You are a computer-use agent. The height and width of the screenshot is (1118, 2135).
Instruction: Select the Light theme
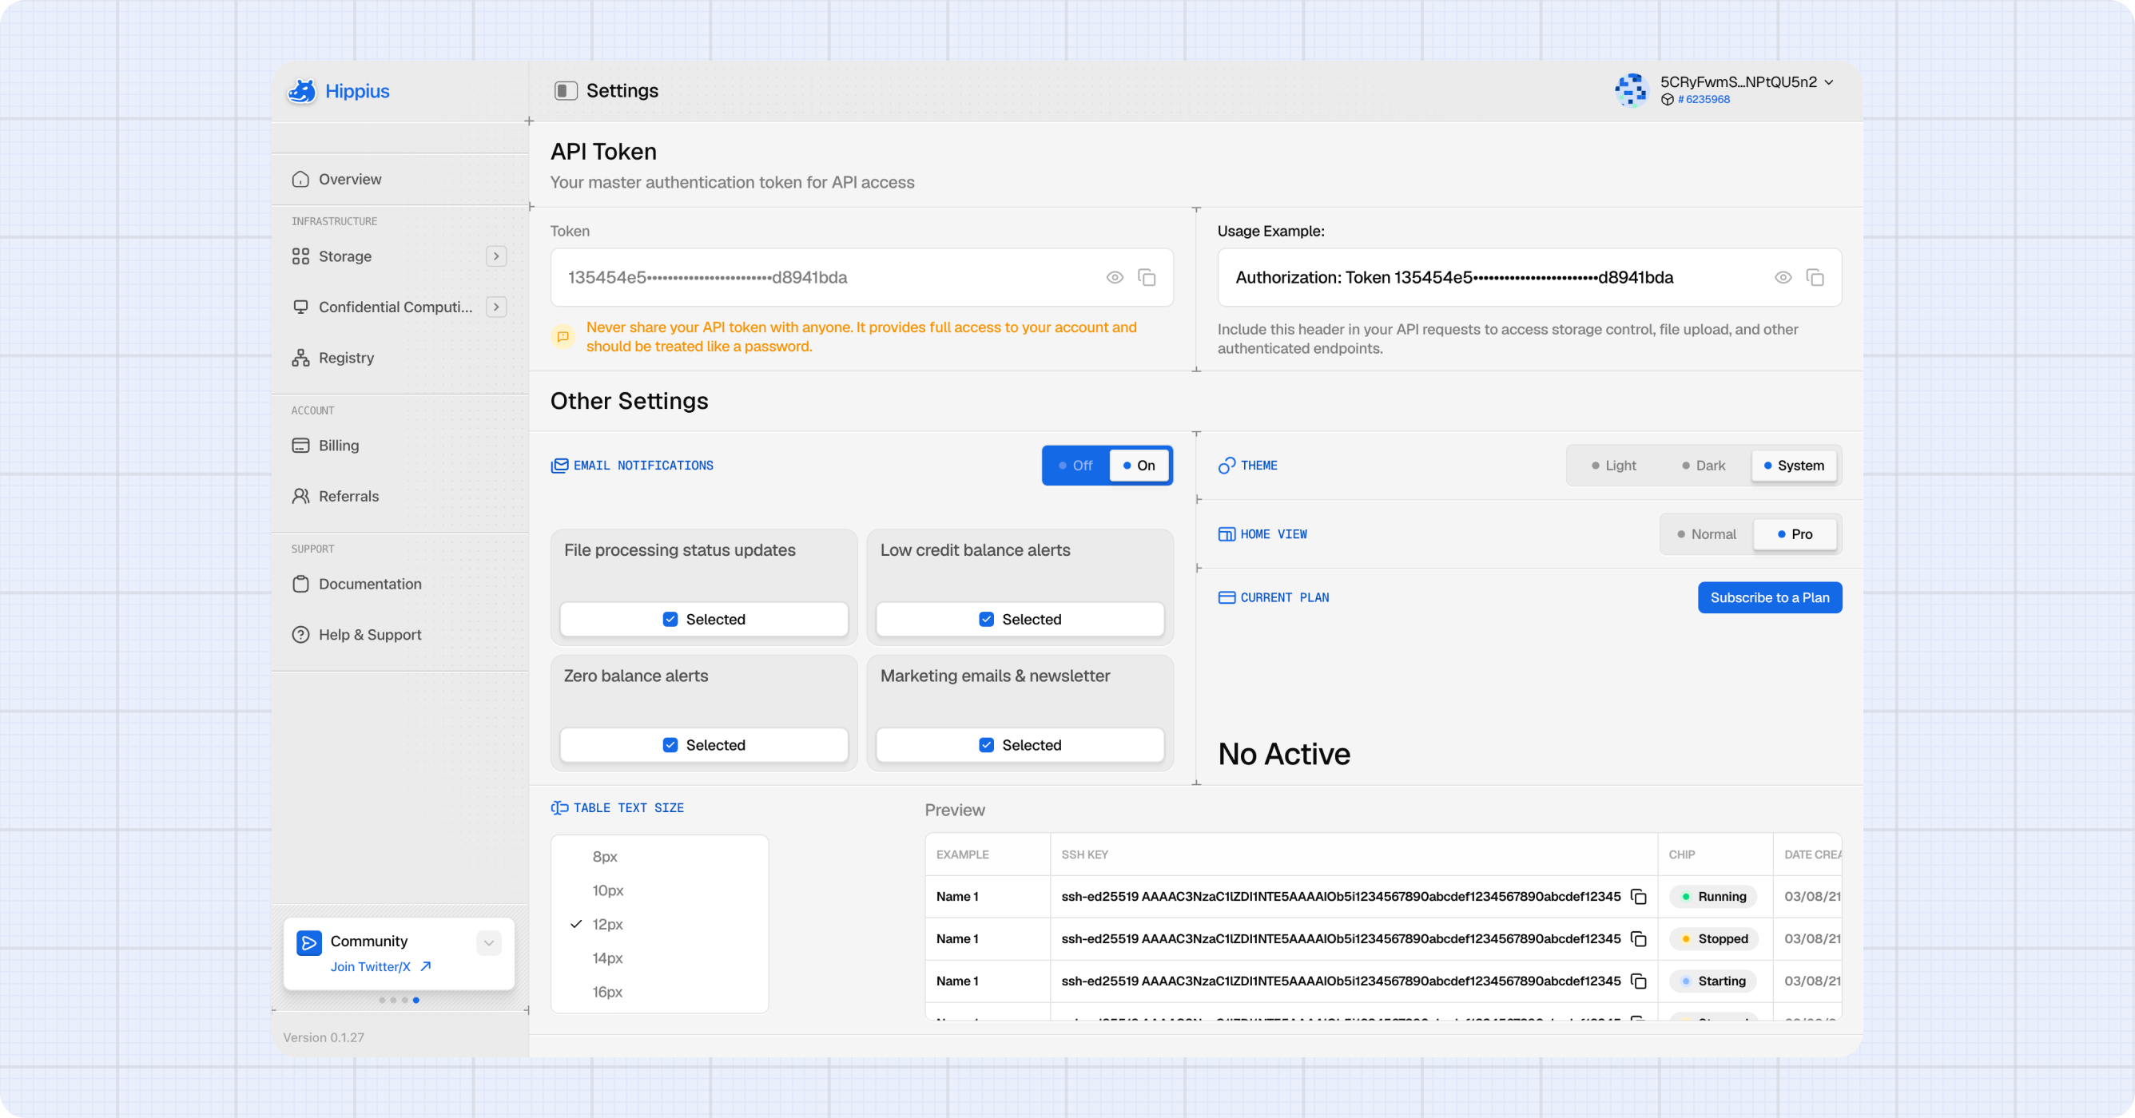tap(1613, 466)
